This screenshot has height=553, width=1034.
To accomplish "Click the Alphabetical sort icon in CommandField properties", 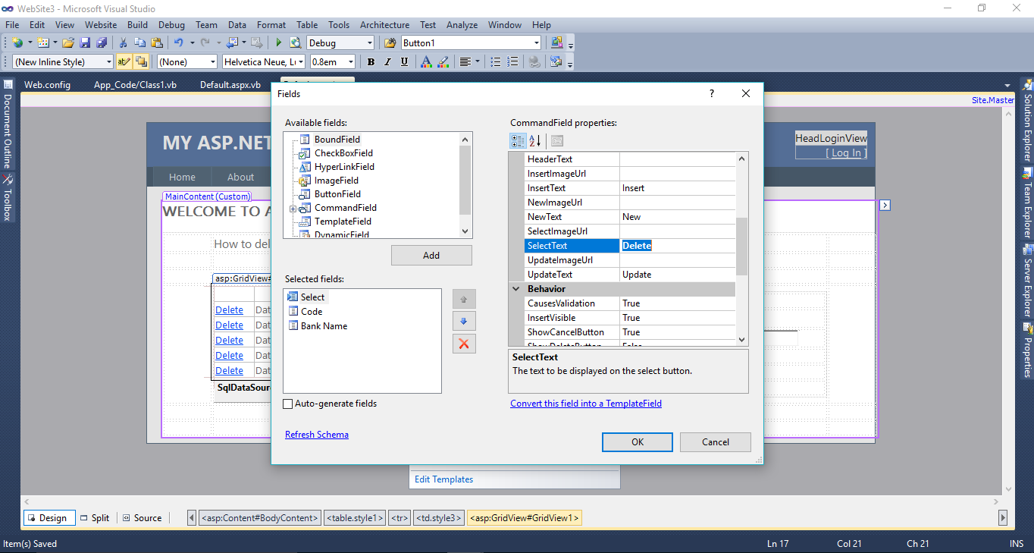I will 534,140.
